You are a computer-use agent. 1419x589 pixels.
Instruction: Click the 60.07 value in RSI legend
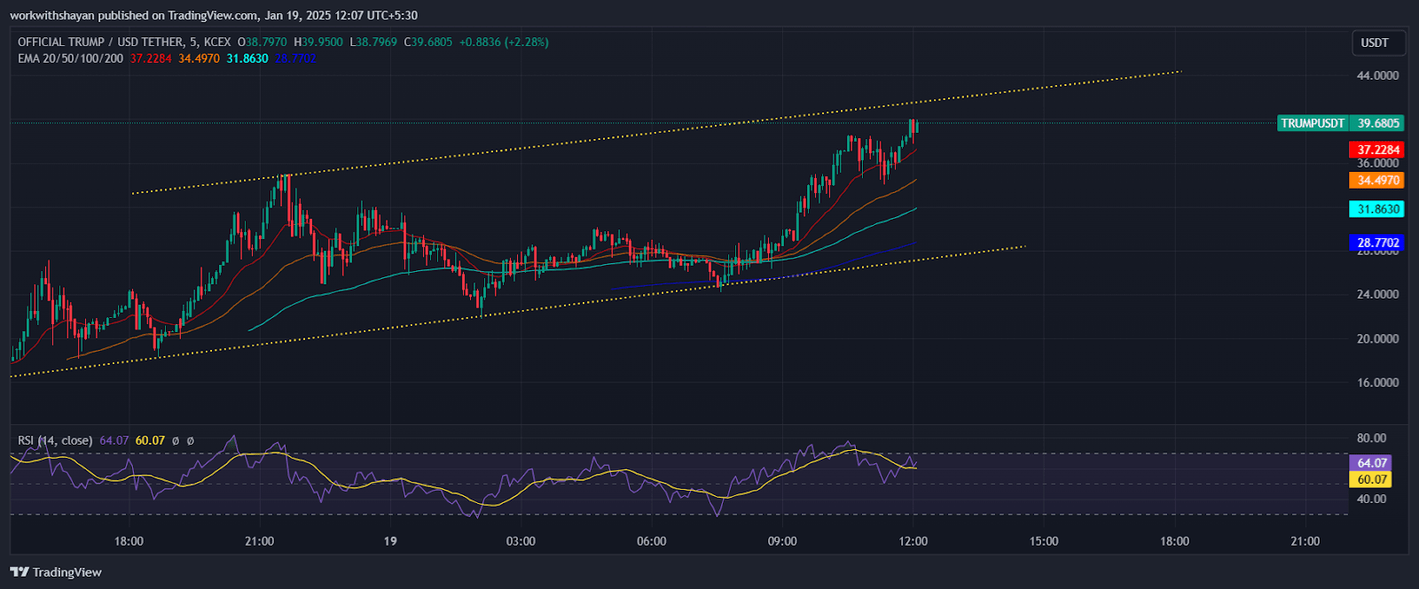coord(150,440)
